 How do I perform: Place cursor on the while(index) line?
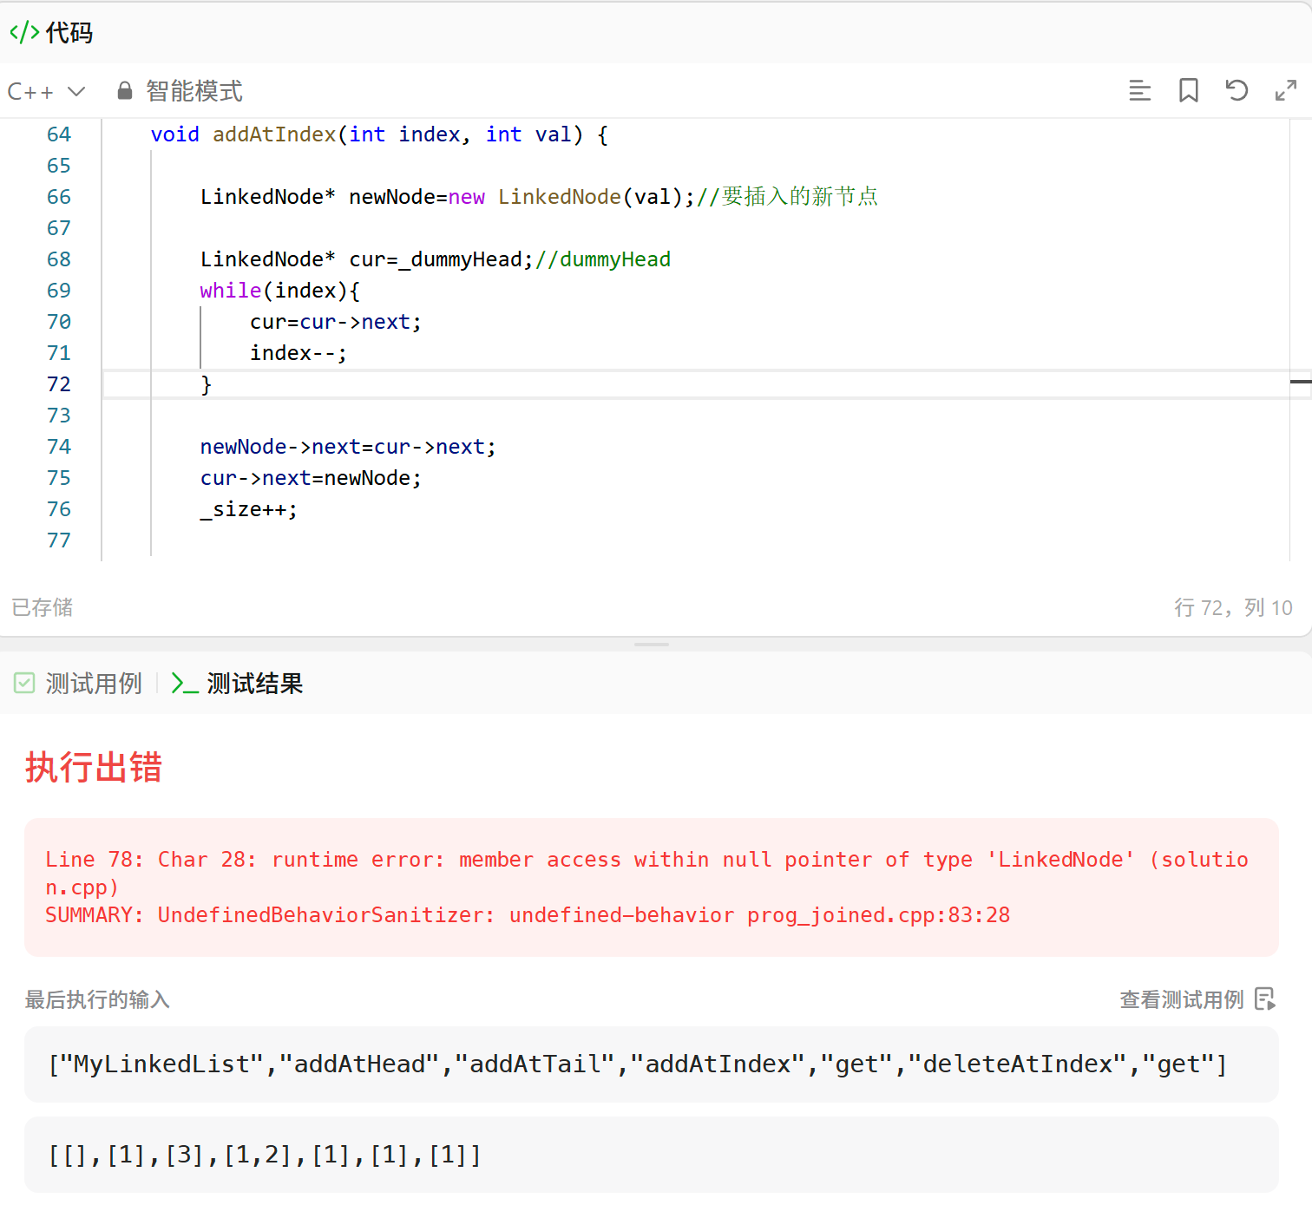[279, 291]
